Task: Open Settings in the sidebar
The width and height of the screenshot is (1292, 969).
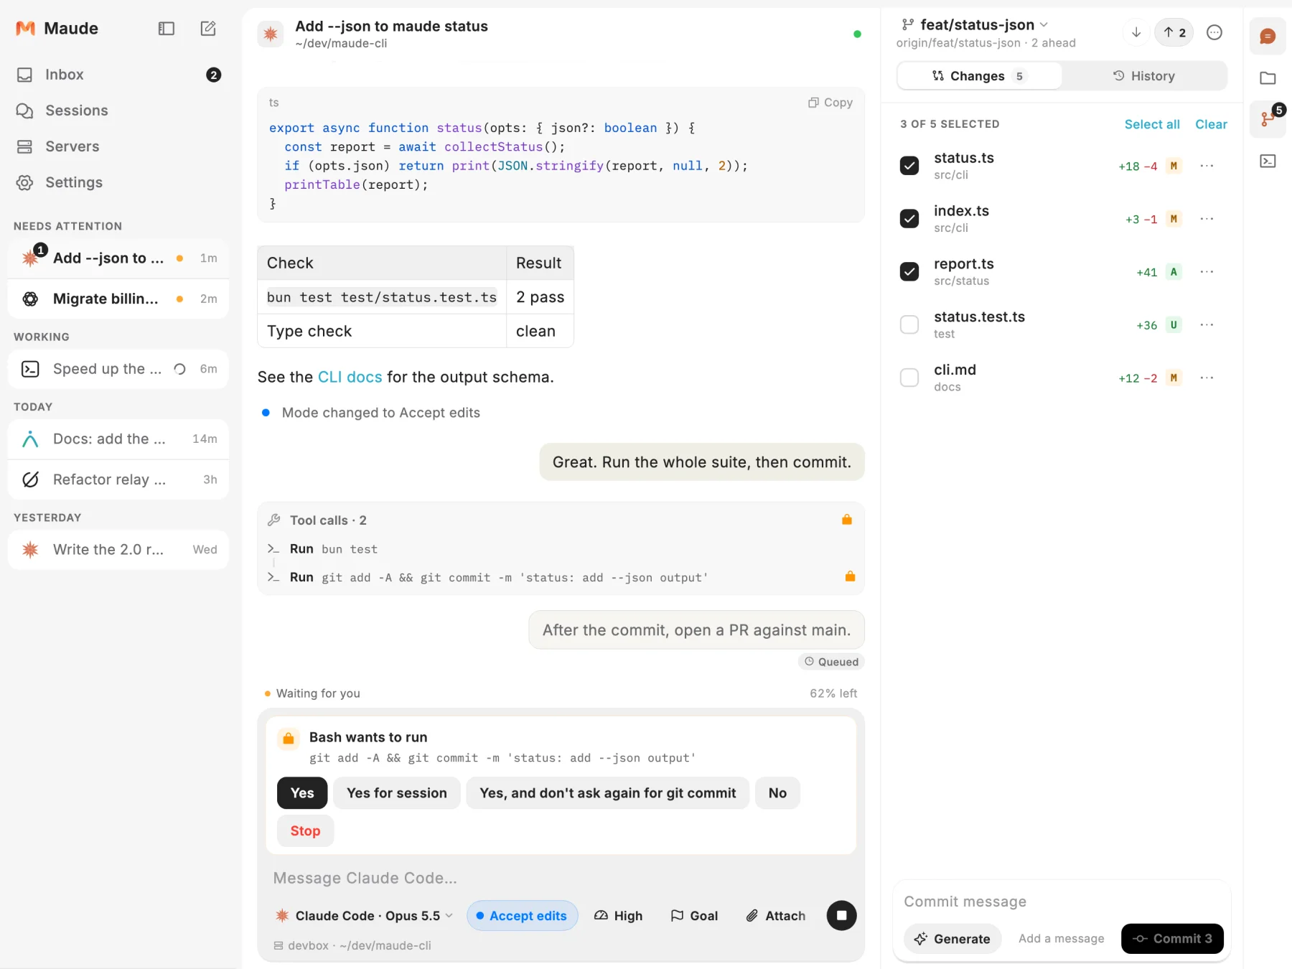Action: tap(118, 182)
